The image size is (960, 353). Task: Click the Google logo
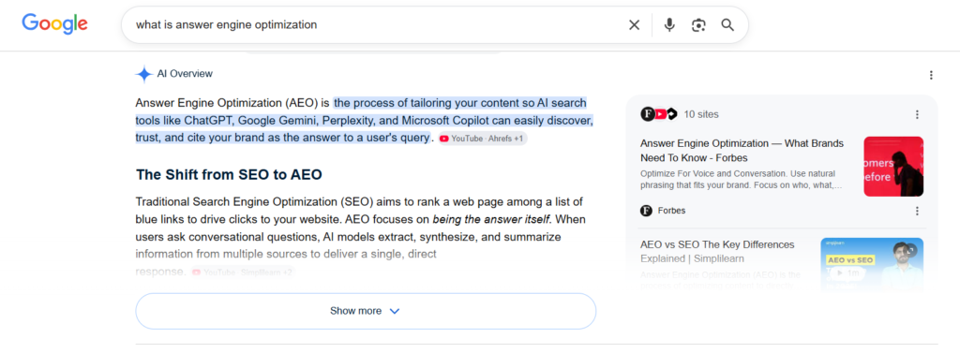point(54,23)
